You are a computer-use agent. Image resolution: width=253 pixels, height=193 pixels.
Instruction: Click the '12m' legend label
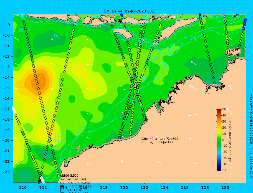pyautogui.click(x=145, y=139)
